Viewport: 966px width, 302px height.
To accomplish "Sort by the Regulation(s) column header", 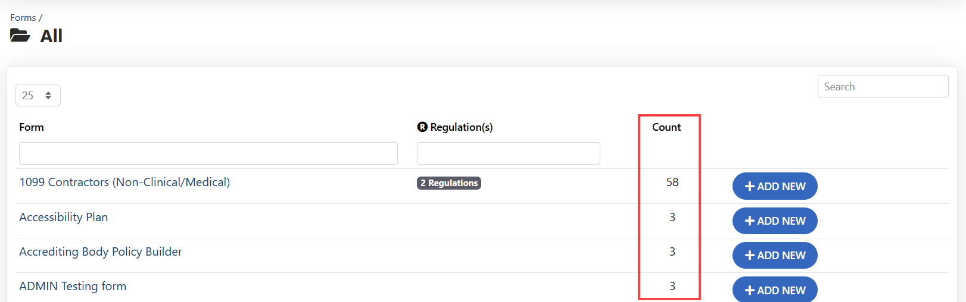I will point(461,127).
